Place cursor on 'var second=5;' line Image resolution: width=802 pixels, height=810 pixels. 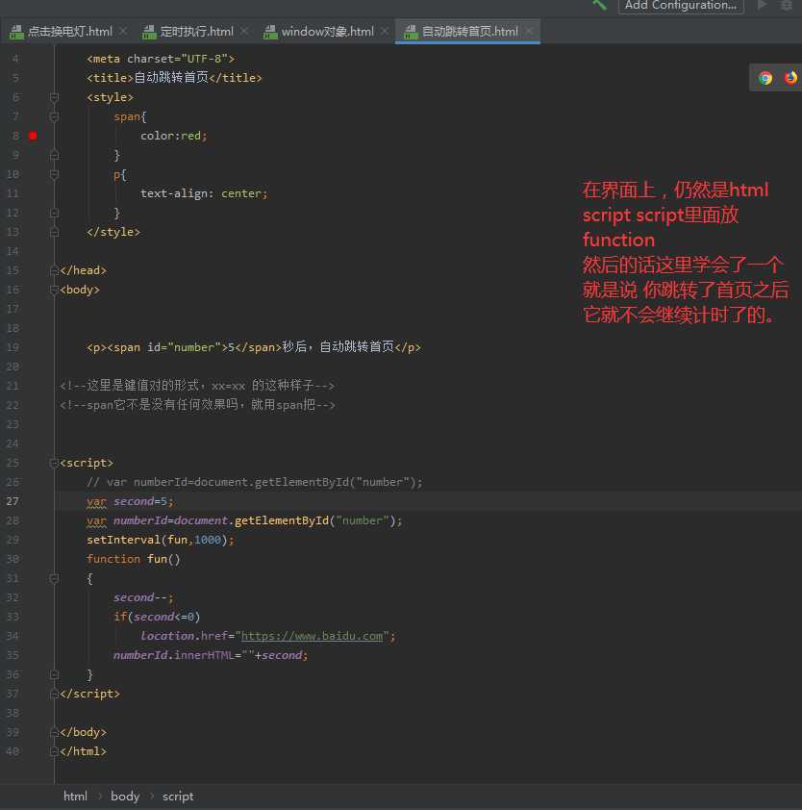tap(130, 501)
